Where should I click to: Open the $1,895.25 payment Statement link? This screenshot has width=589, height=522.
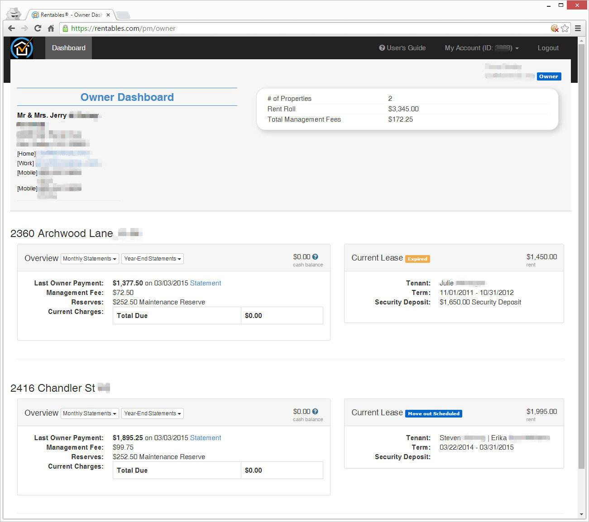(x=206, y=438)
